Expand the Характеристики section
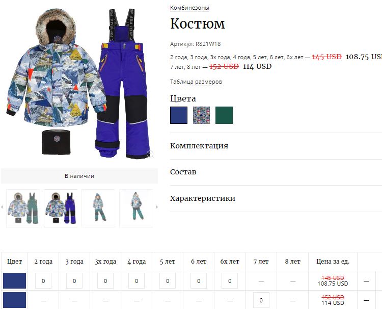 pos(276,198)
